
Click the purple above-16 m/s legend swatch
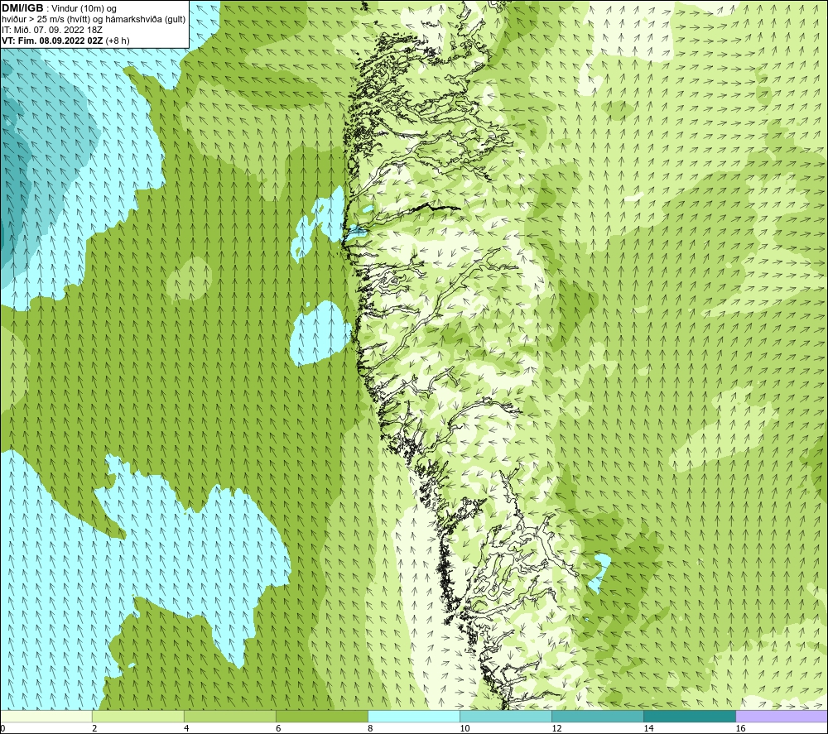pos(782,716)
